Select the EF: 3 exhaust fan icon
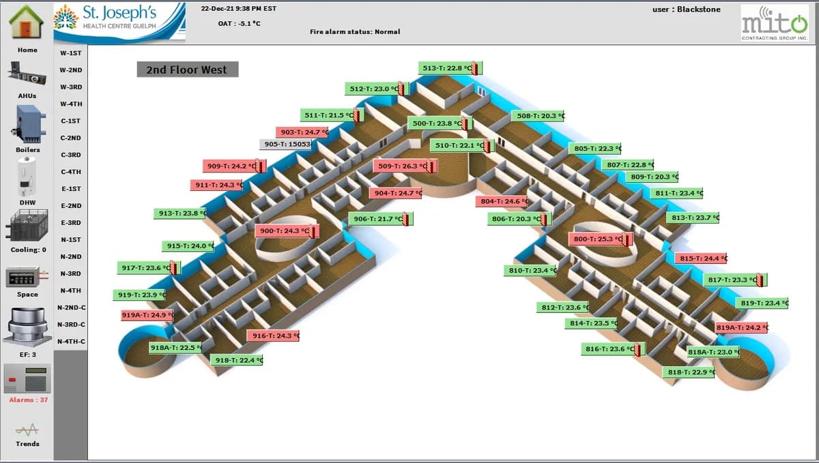 click(26, 327)
